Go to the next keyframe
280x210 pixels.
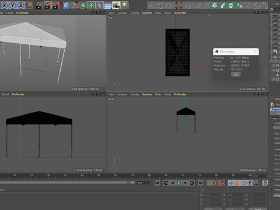pos(191,183)
